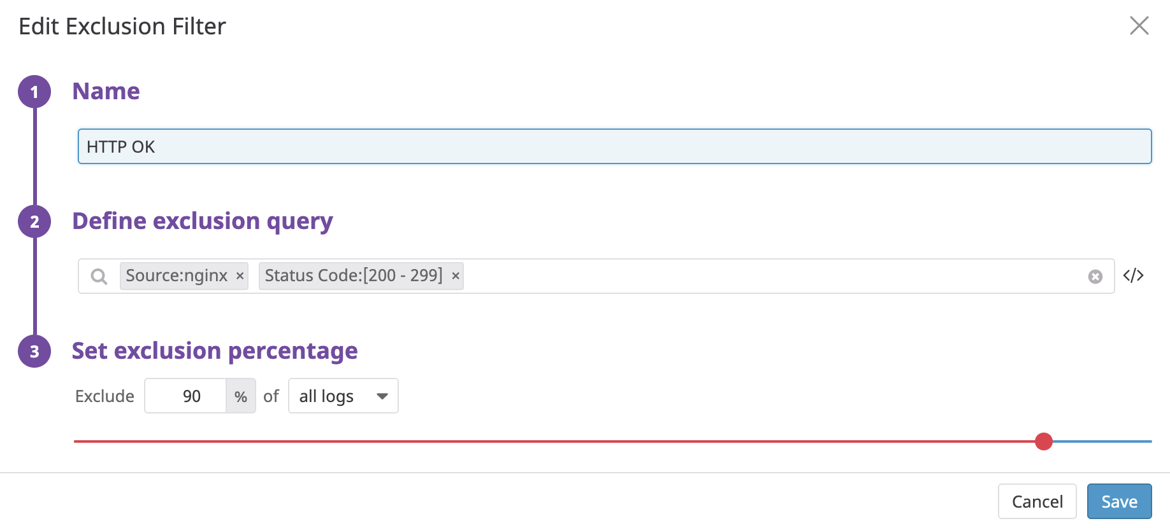Open the 'all logs' dropdown
The height and width of the screenshot is (528, 1170).
click(343, 396)
